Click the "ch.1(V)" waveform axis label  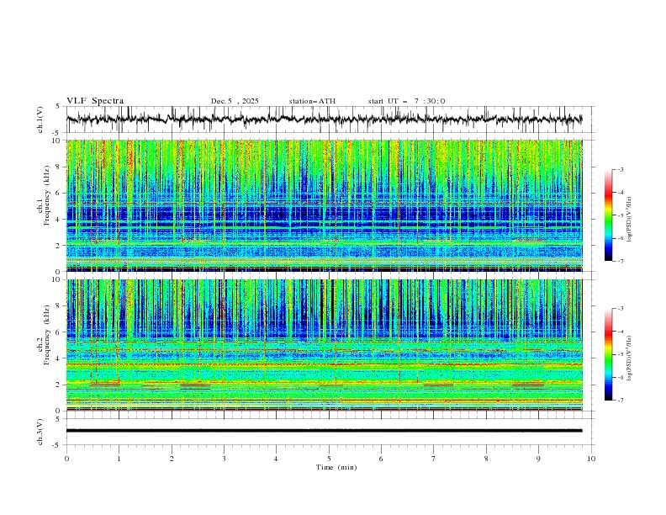coord(40,119)
